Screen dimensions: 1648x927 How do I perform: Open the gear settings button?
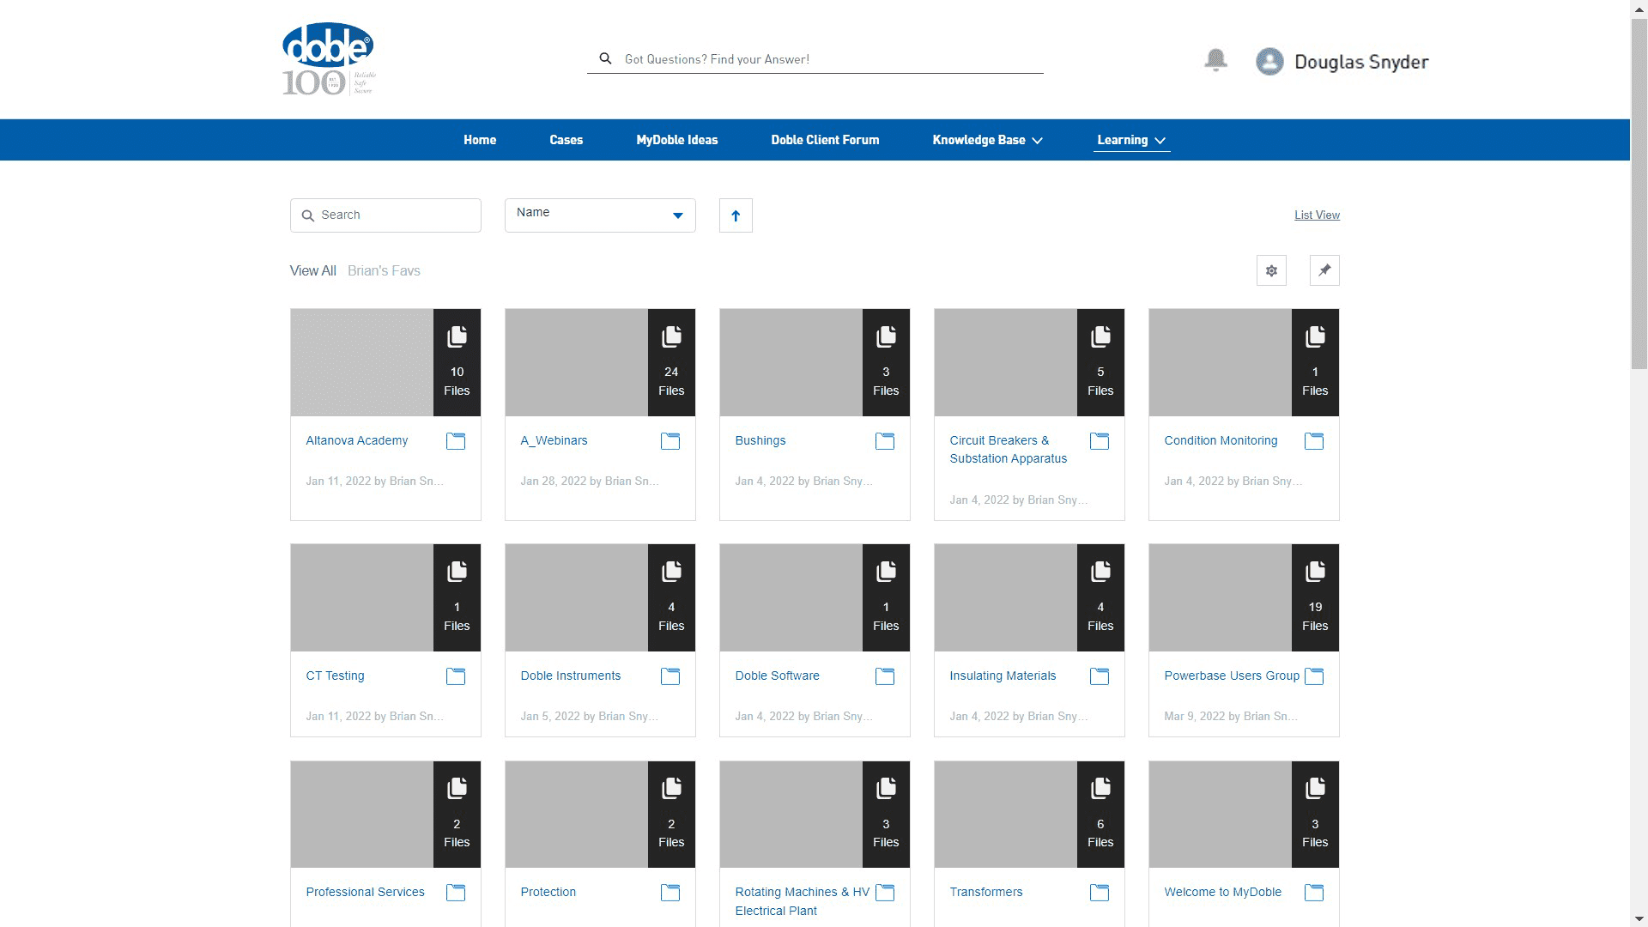[1271, 270]
